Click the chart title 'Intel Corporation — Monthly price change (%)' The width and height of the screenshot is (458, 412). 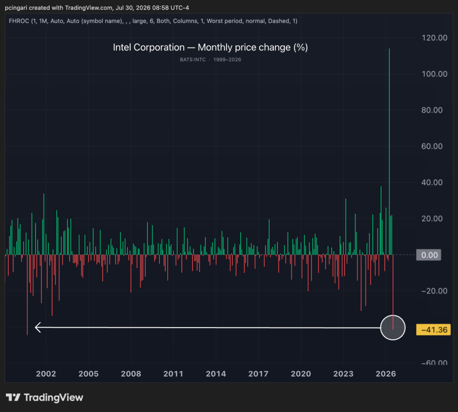point(210,47)
